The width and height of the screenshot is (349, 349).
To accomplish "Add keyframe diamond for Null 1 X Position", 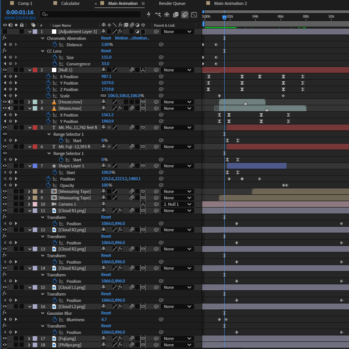I will 11,76.
